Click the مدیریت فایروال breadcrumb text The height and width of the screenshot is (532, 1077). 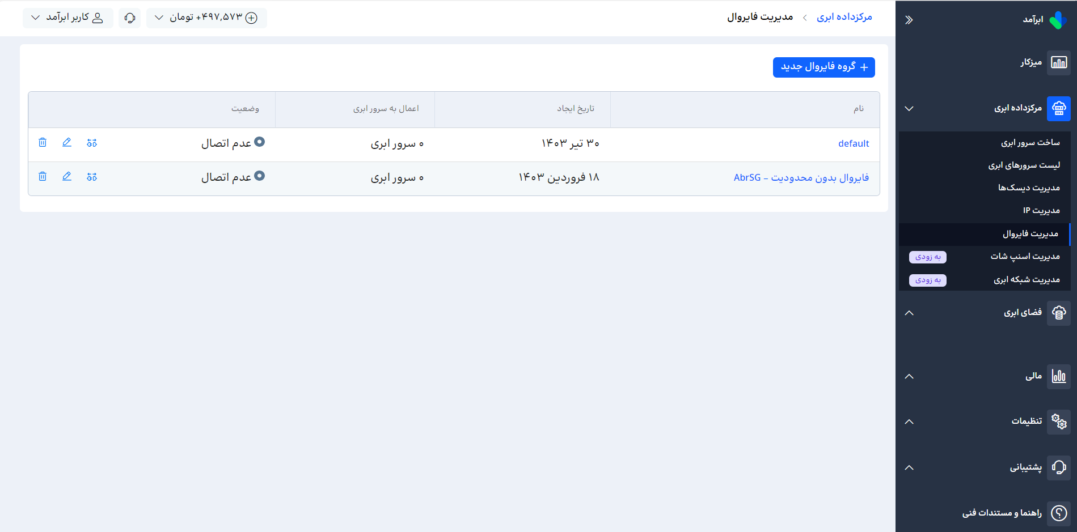760,18
